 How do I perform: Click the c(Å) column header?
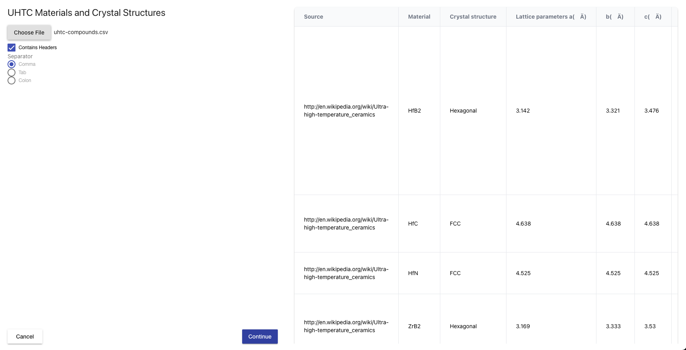(x=652, y=17)
